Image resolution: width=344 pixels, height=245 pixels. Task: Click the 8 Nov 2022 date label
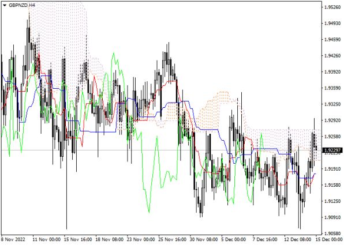[13, 239]
